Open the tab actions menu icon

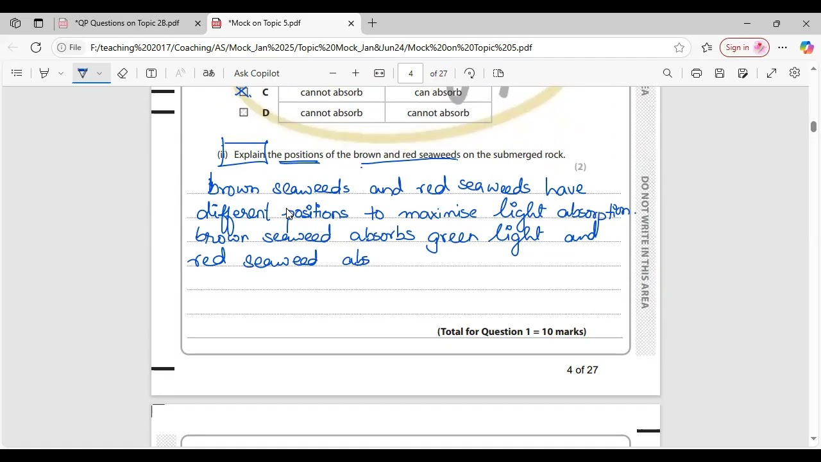(38, 23)
